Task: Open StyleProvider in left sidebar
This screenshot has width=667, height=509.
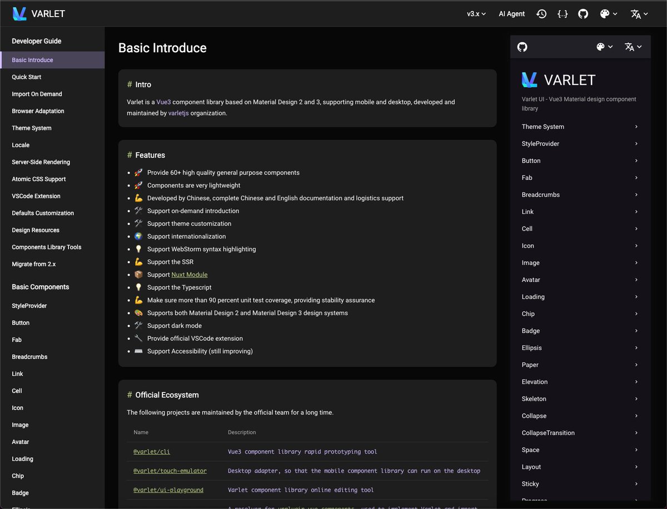Action: click(52, 306)
